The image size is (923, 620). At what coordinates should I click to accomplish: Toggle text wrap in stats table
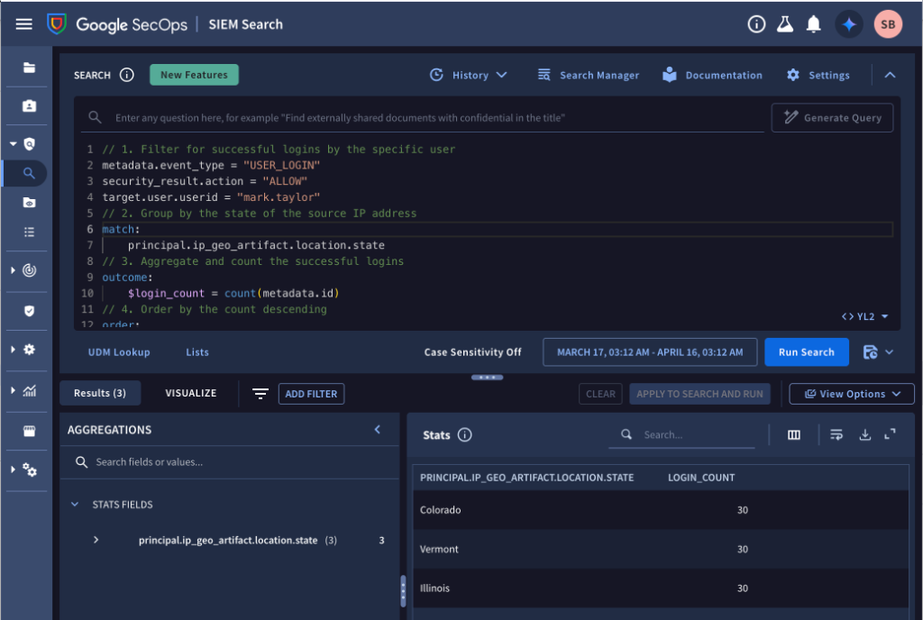coord(836,434)
